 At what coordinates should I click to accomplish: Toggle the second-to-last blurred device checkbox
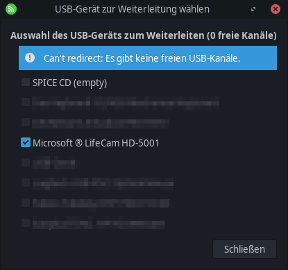(26, 203)
